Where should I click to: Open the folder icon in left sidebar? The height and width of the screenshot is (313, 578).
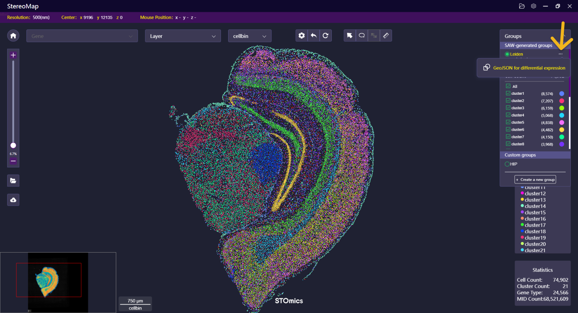[x=13, y=181]
